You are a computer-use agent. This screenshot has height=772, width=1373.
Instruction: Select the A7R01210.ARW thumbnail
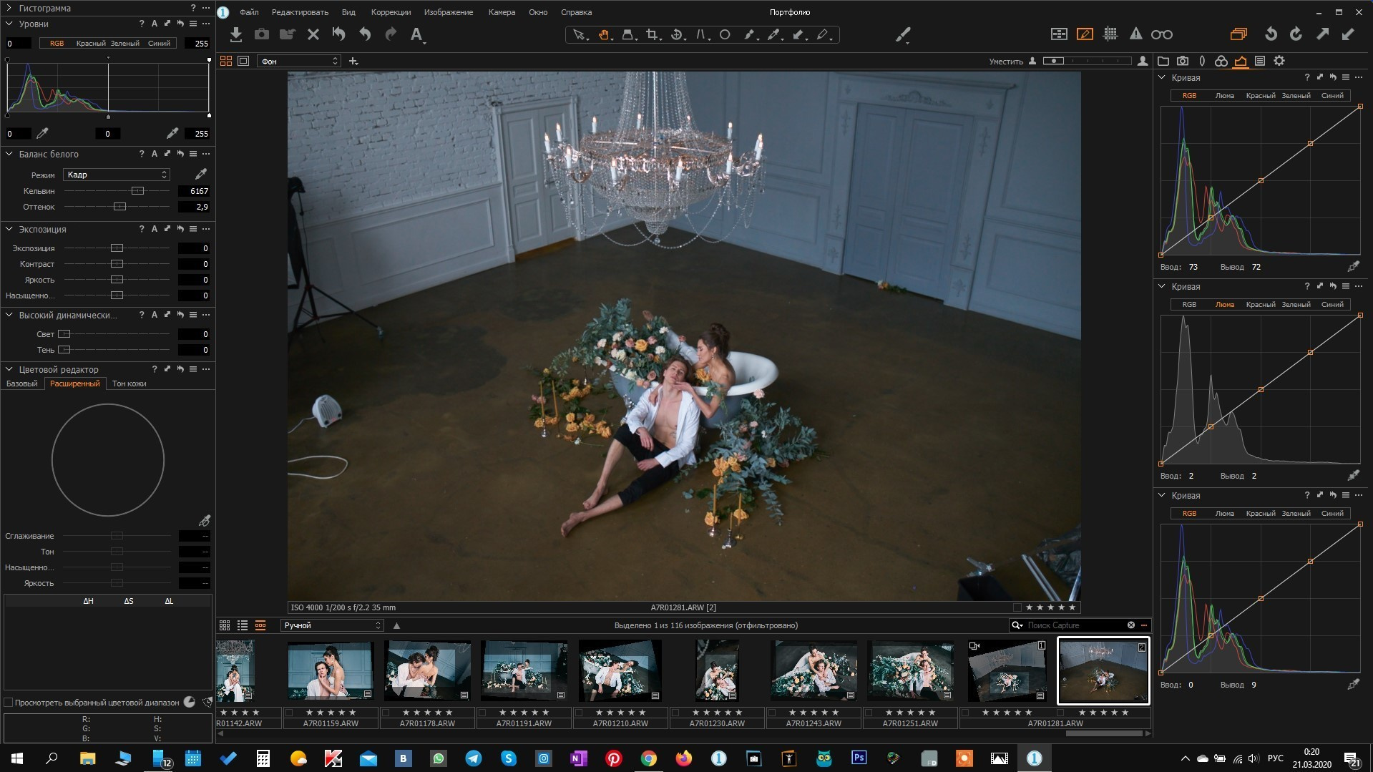620,671
